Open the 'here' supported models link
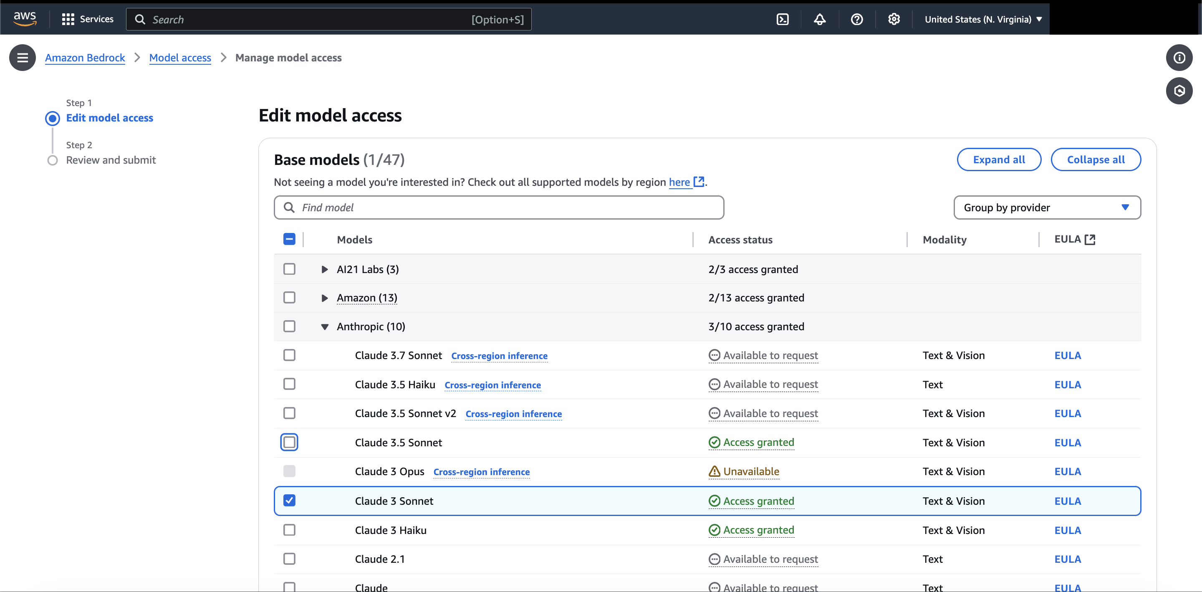This screenshot has width=1202, height=592. 679,182
